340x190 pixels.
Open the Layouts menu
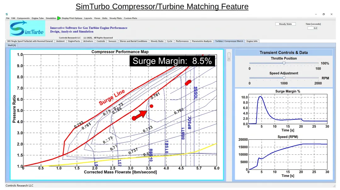pyautogui.click(x=88, y=18)
